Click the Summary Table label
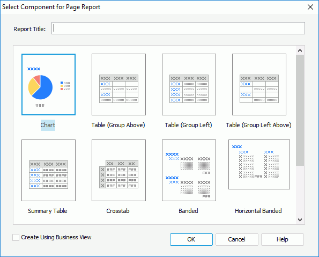Image resolution: width=319 pixels, height=257 pixels. [48, 211]
